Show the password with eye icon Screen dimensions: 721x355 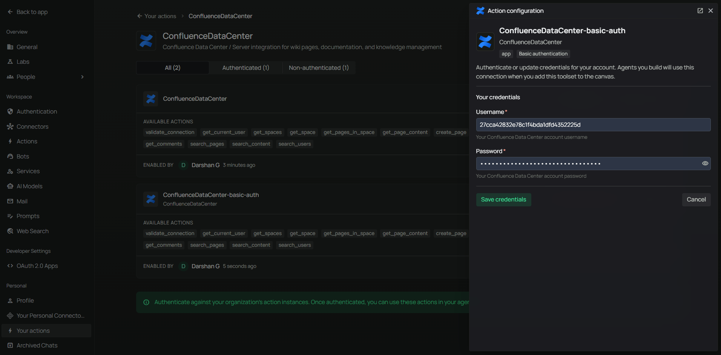[x=705, y=164]
